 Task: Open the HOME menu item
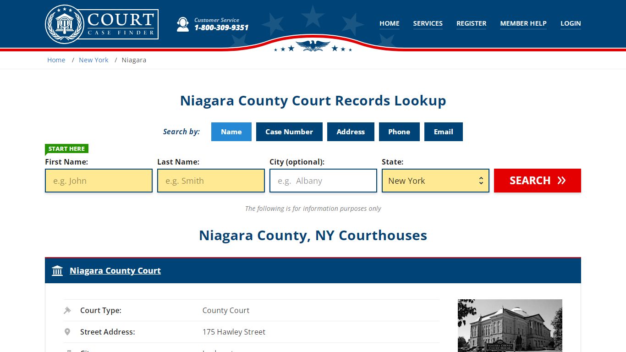click(390, 23)
